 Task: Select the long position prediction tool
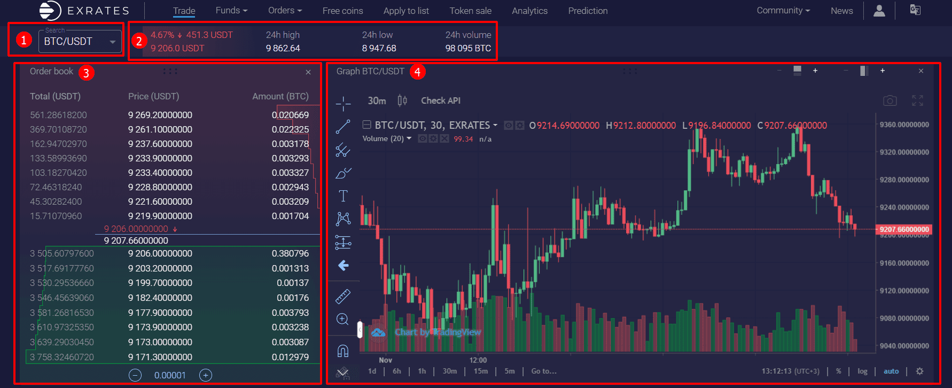pos(343,243)
